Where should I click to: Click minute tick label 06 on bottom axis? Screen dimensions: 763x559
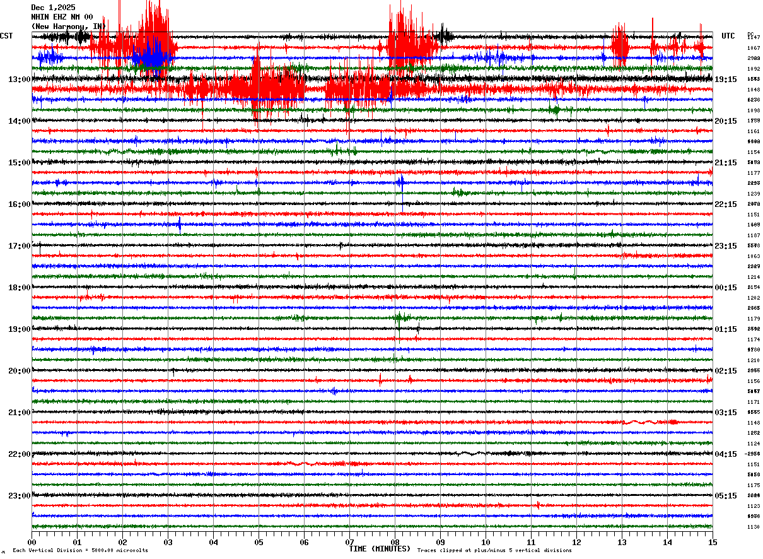click(x=304, y=542)
